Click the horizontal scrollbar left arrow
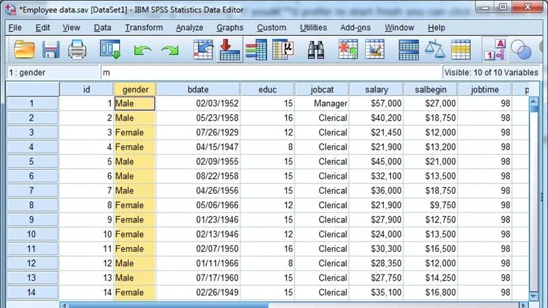This screenshot has width=548, height=308. tap(64, 305)
